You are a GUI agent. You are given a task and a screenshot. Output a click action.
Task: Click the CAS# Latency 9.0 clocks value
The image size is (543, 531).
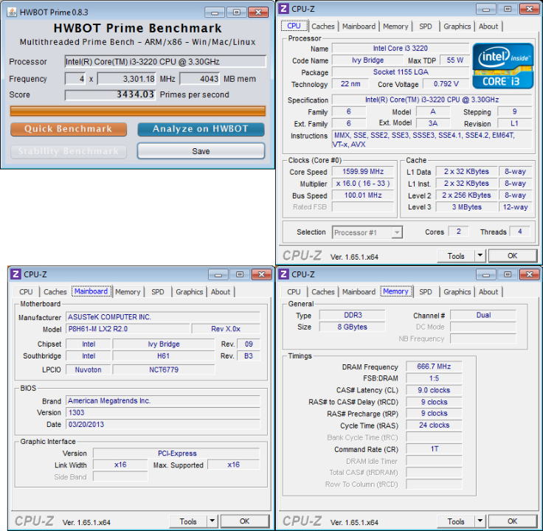coord(434,390)
